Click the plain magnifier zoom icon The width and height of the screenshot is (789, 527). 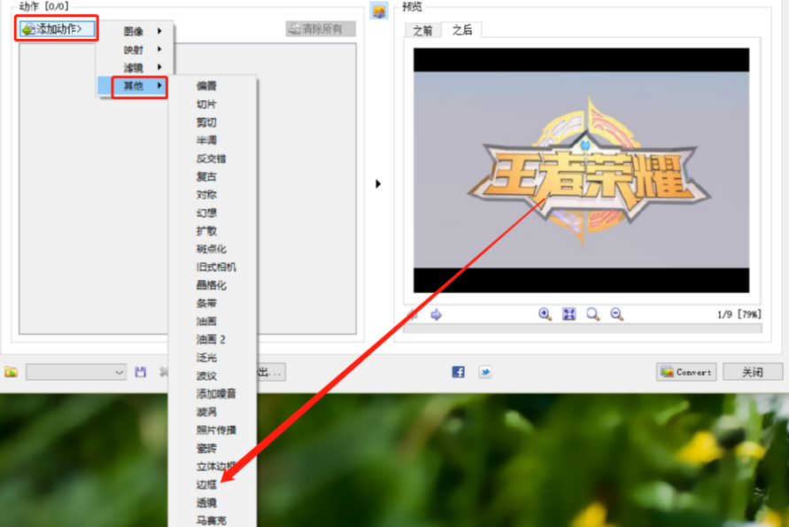593,314
